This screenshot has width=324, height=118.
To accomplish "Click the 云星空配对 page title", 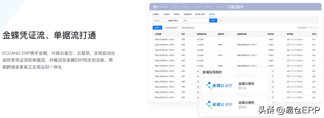I will pyautogui.click(x=235, y=7).
